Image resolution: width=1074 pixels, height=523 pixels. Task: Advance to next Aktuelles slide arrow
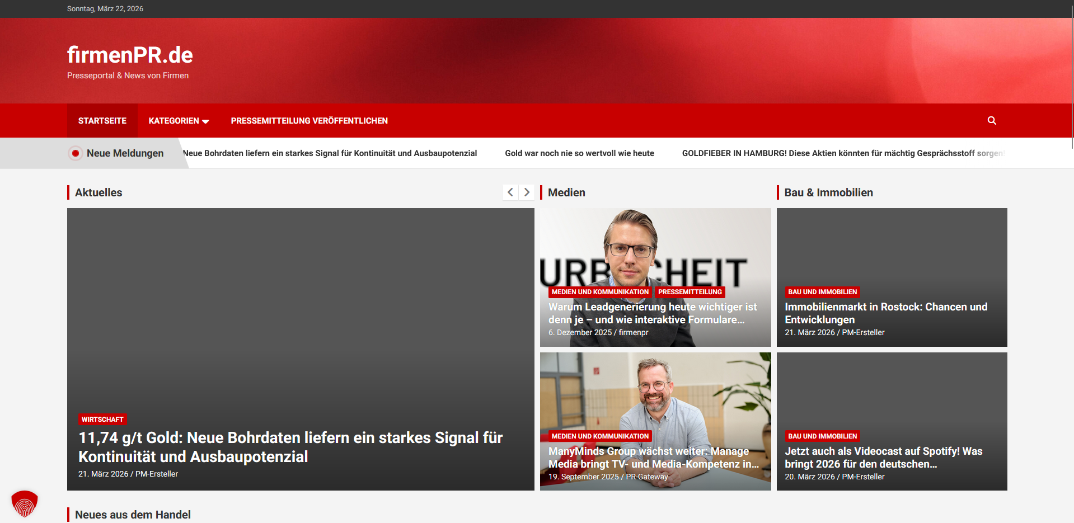tap(526, 192)
